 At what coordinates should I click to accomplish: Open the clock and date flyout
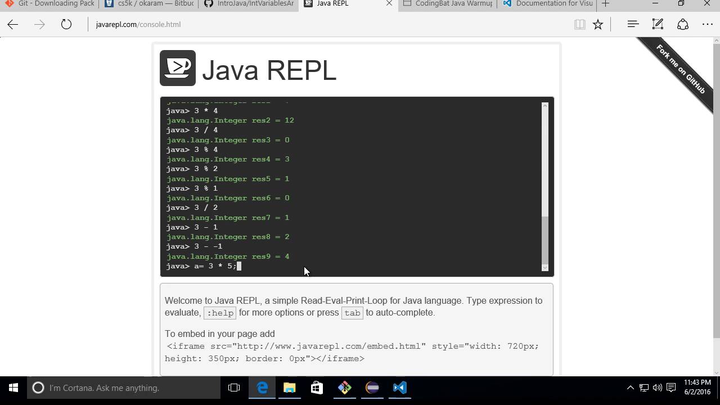(x=697, y=388)
